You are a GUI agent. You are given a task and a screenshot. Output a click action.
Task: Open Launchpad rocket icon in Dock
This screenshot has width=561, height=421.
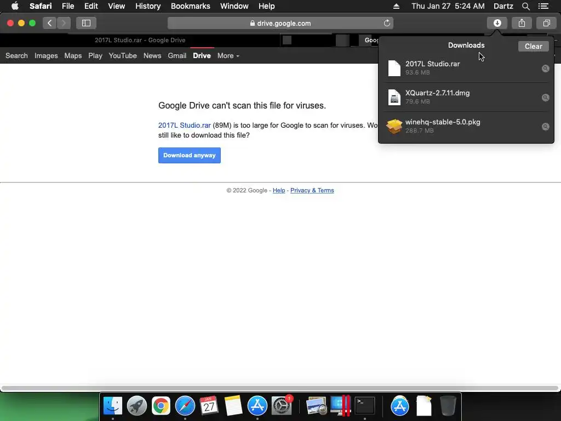click(136, 406)
